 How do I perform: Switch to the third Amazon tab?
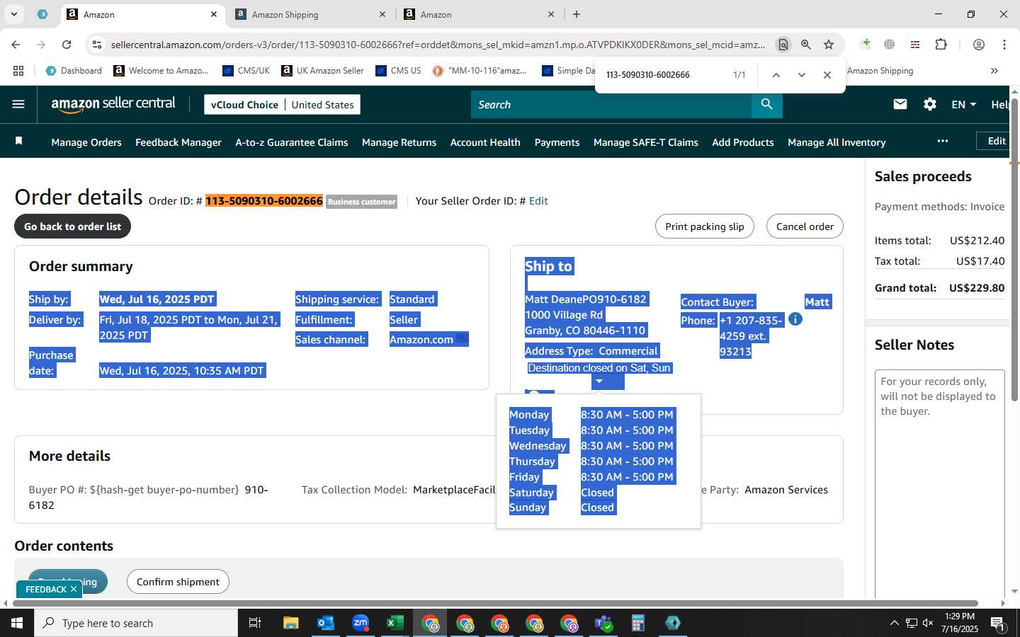[479, 14]
